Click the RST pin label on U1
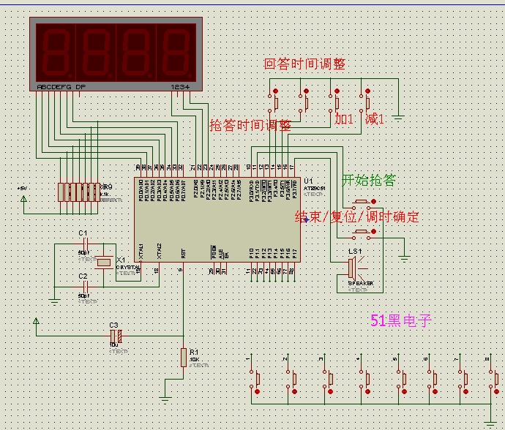Image resolution: width=505 pixels, height=430 pixels. click(183, 254)
